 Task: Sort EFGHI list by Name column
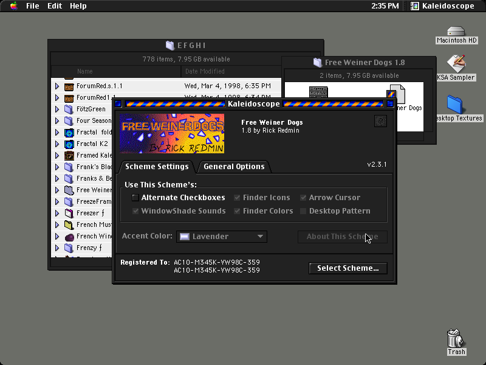pyautogui.click(x=116, y=71)
